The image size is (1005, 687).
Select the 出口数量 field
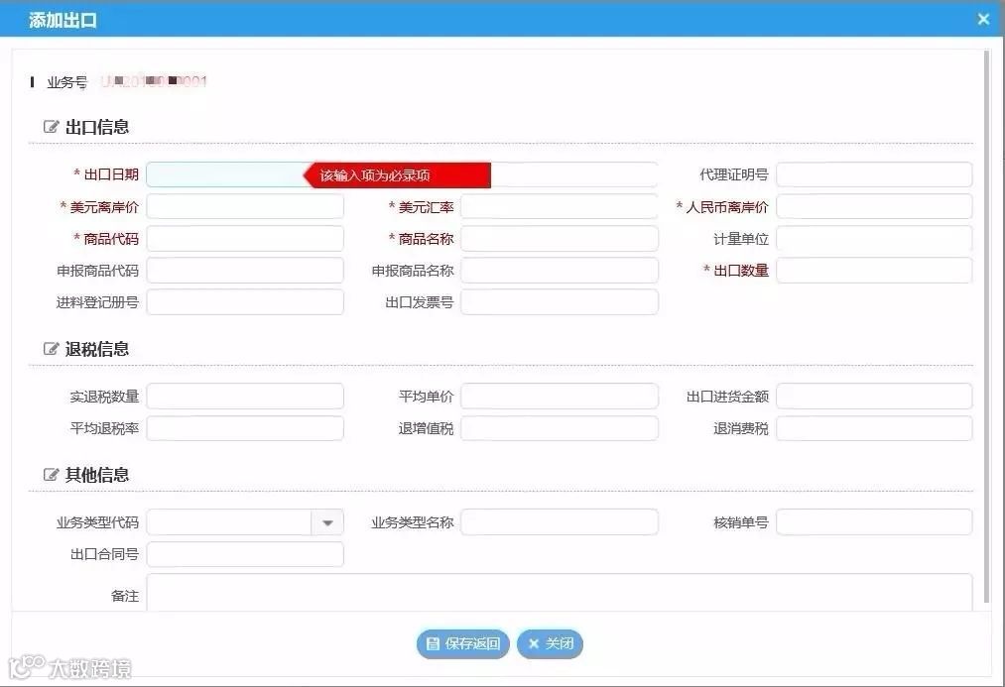pyautogui.click(x=874, y=271)
